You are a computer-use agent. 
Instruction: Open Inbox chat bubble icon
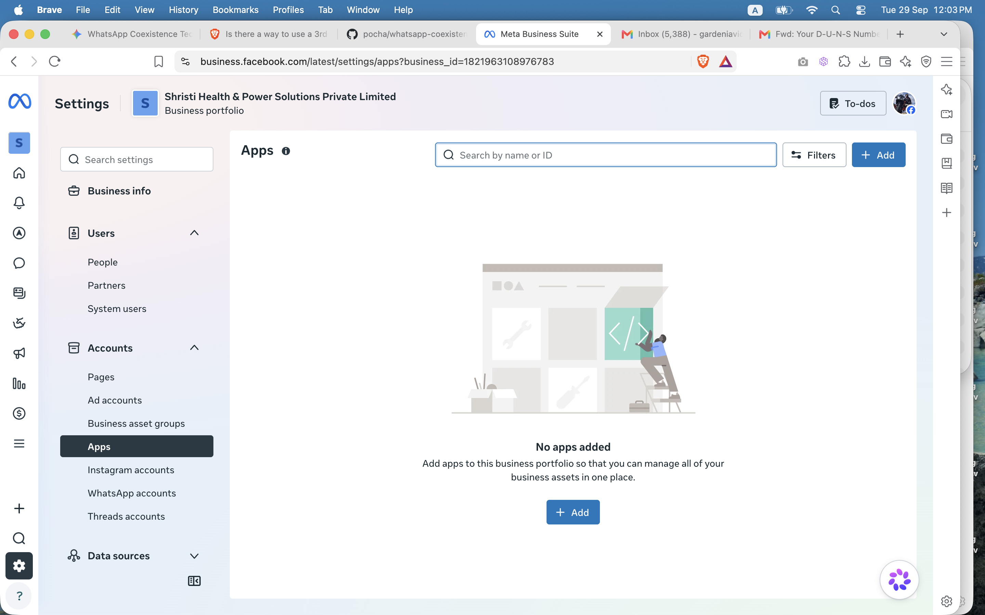pos(19,263)
